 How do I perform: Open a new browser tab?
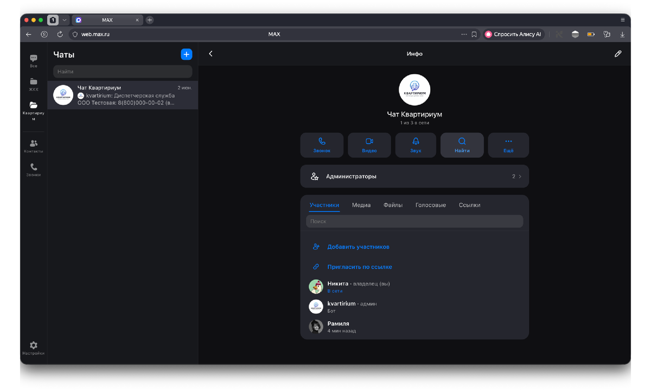[x=150, y=20]
